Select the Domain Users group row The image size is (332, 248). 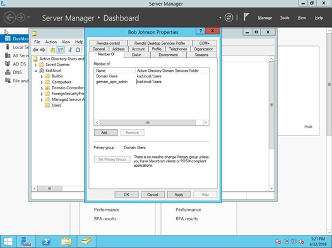151,76
